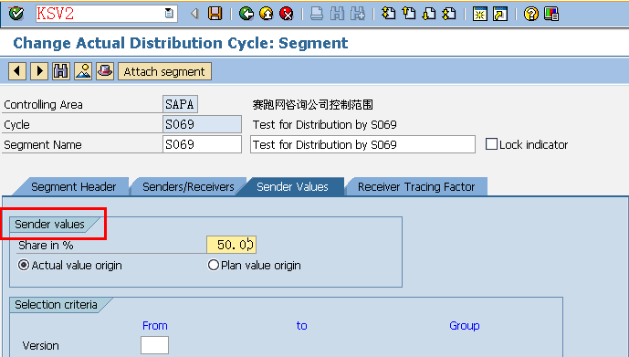Click the Cycle S069 field
Screen dimensions: 629x357
tap(202, 124)
